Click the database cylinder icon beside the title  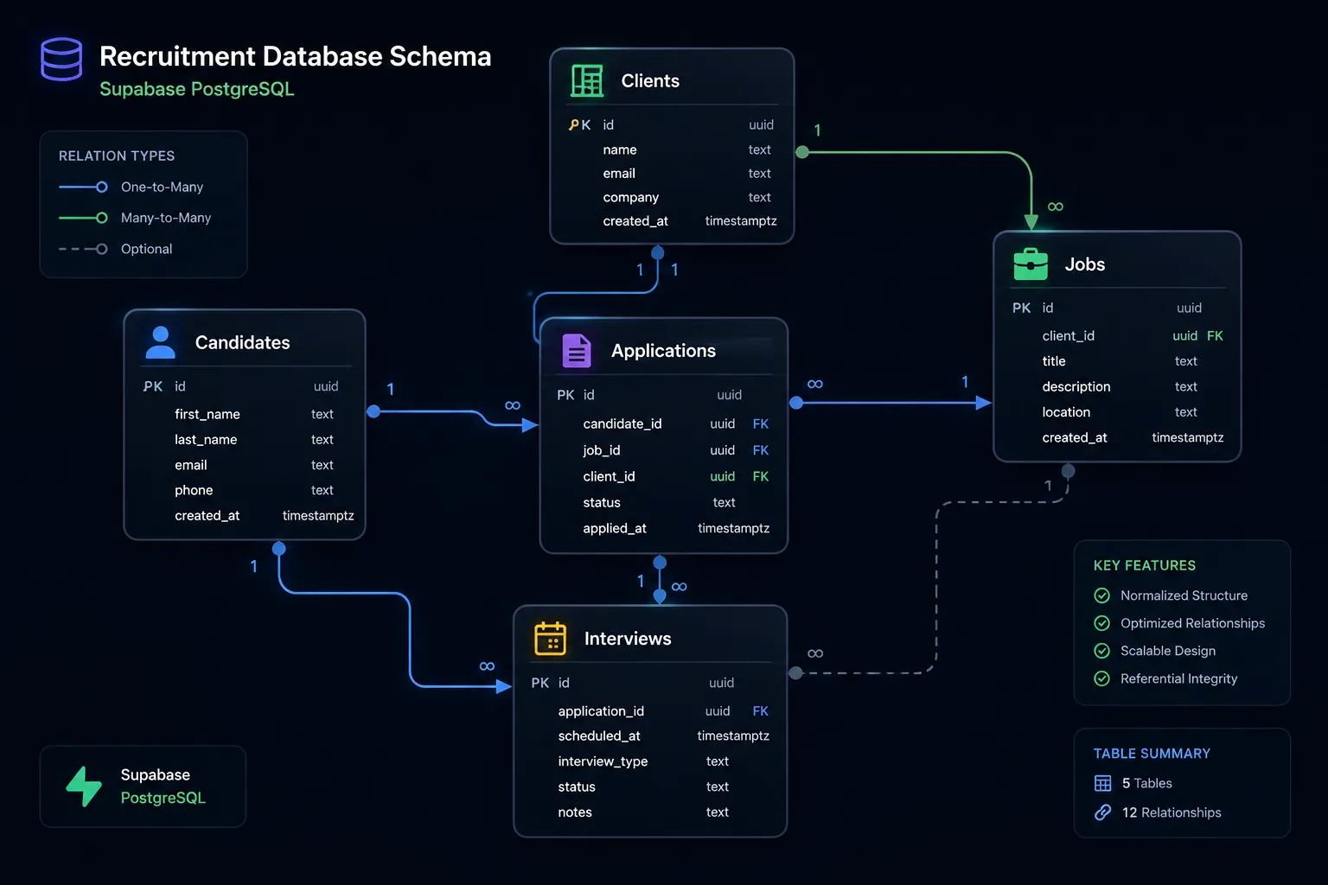[x=61, y=59]
